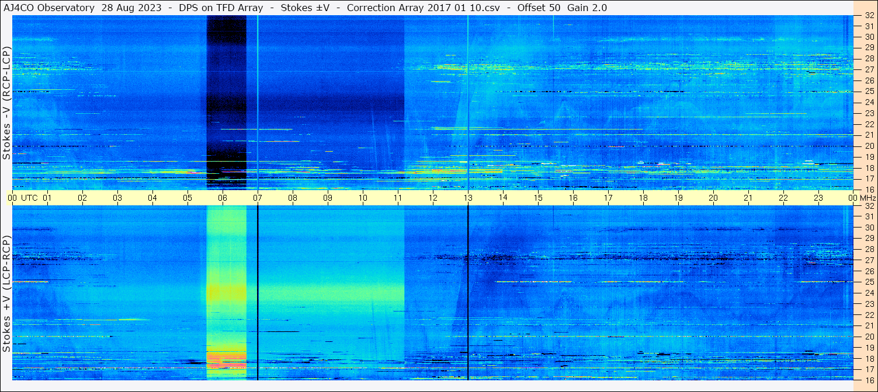878x392 pixels.
Task: Click the 30 MHz label of Stokes -V panel
Action: pyautogui.click(x=869, y=37)
